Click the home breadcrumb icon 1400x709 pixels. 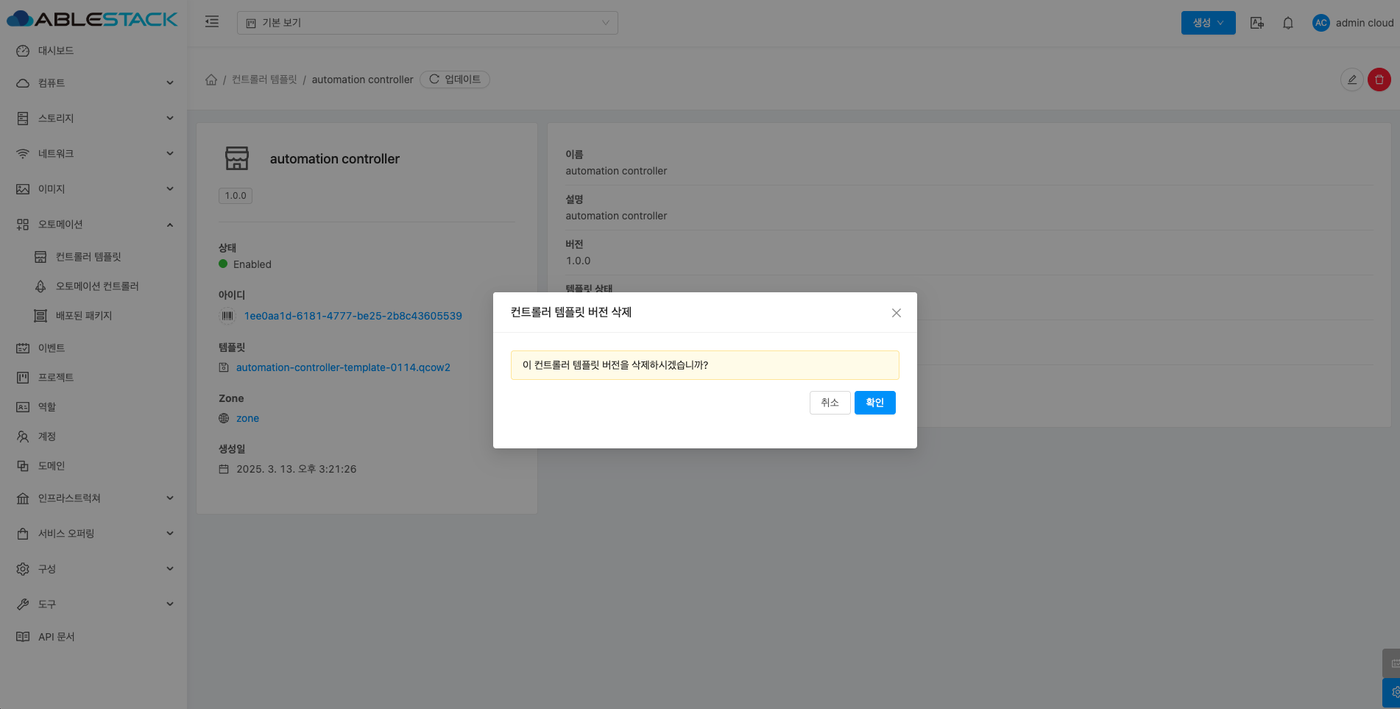tap(211, 80)
